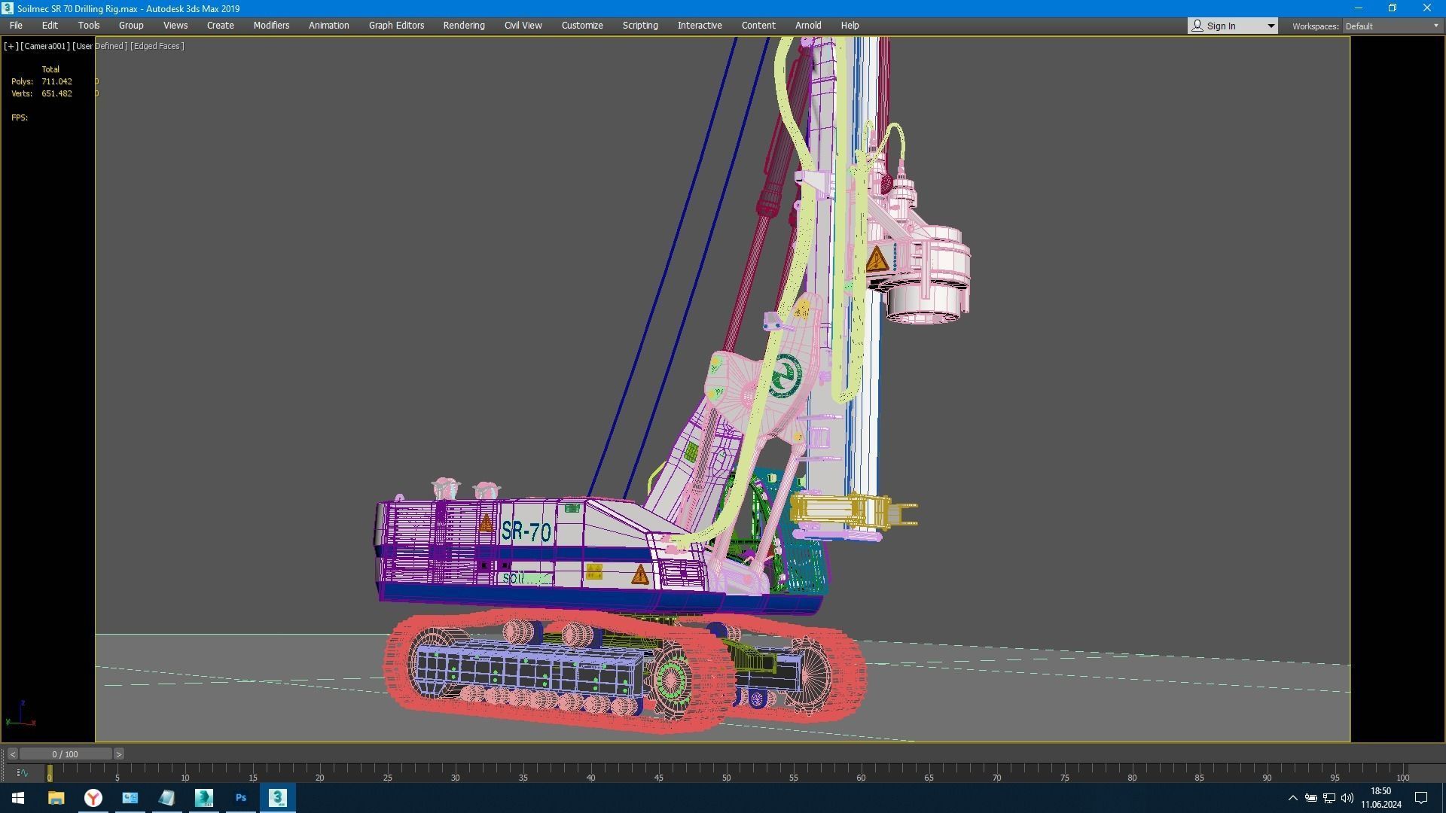Open the network icon in system tray

(x=1329, y=798)
